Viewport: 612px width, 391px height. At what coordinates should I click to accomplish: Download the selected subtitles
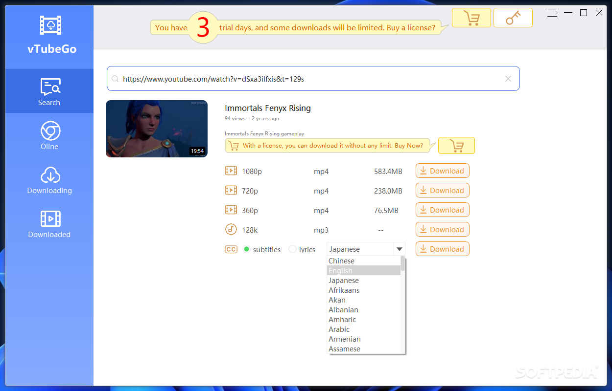pyautogui.click(x=443, y=249)
